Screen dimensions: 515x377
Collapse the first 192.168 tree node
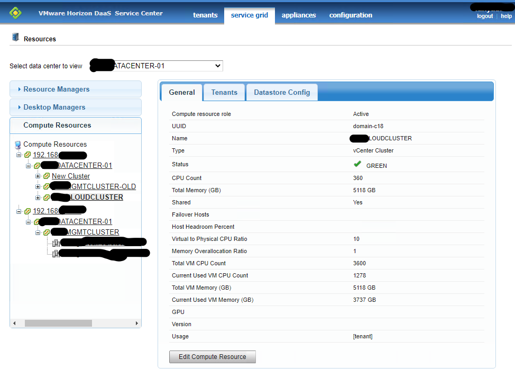(x=19, y=155)
